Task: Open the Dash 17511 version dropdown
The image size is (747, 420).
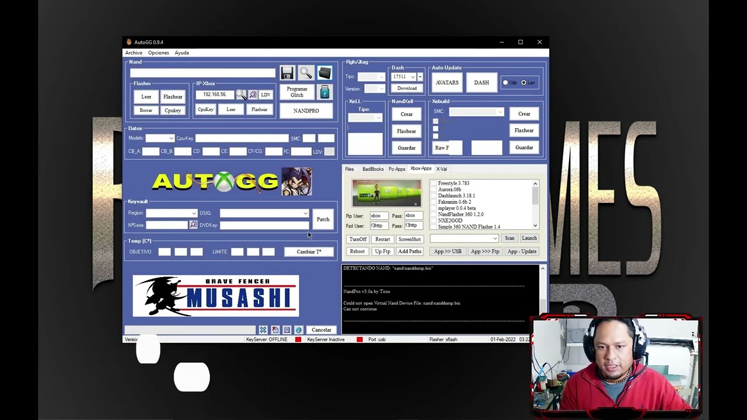Action: click(x=404, y=76)
